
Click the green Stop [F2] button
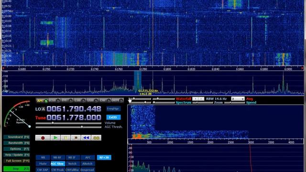(x=17, y=169)
